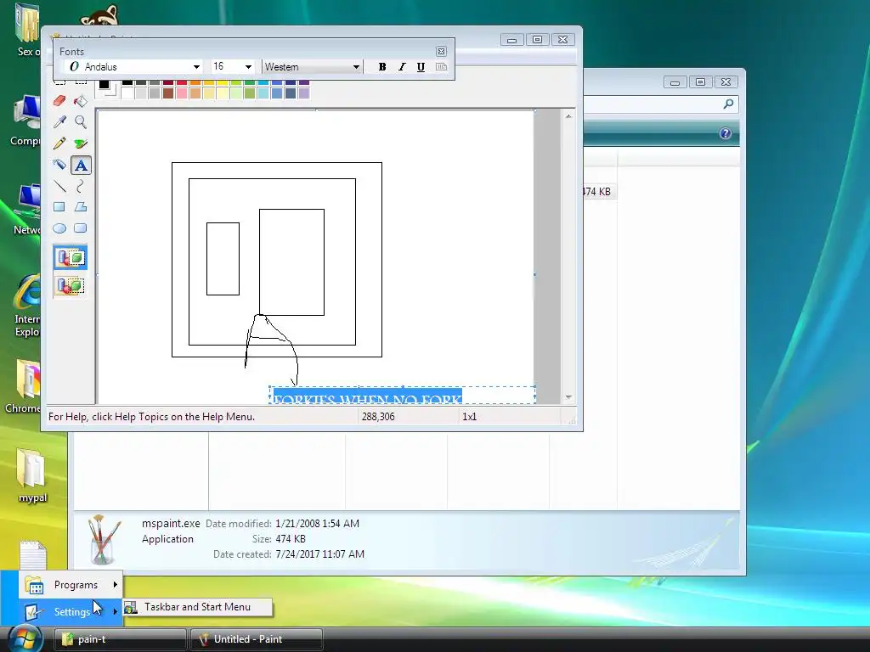The width and height of the screenshot is (870, 652).
Task: Open Taskbar and Start Menu settings
Action: (197, 607)
